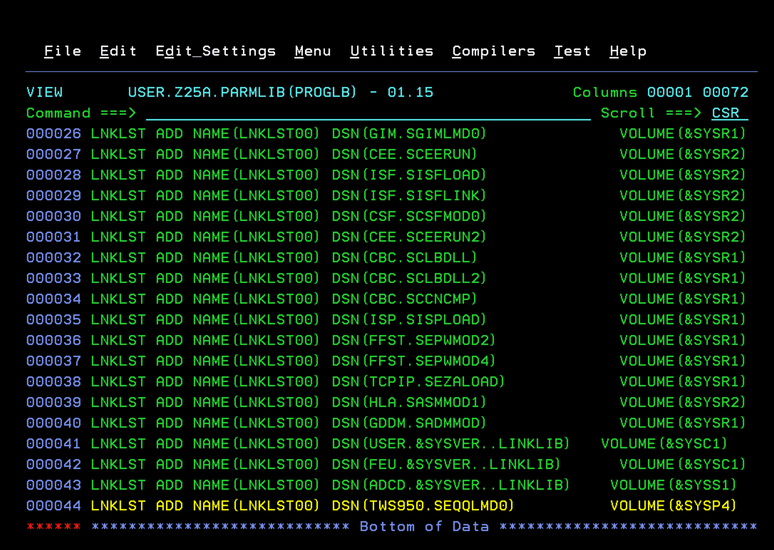
Task: Open the Help menu
Action: (628, 51)
